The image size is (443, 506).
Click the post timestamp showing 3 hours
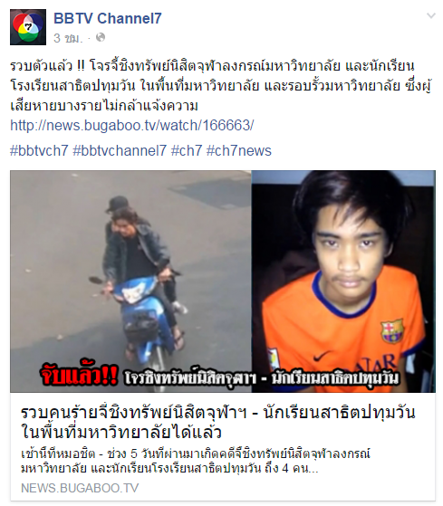click(68, 38)
